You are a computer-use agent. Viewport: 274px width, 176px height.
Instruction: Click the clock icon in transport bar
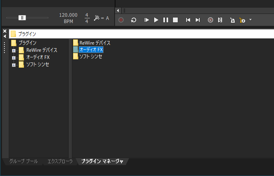point(210,20)
